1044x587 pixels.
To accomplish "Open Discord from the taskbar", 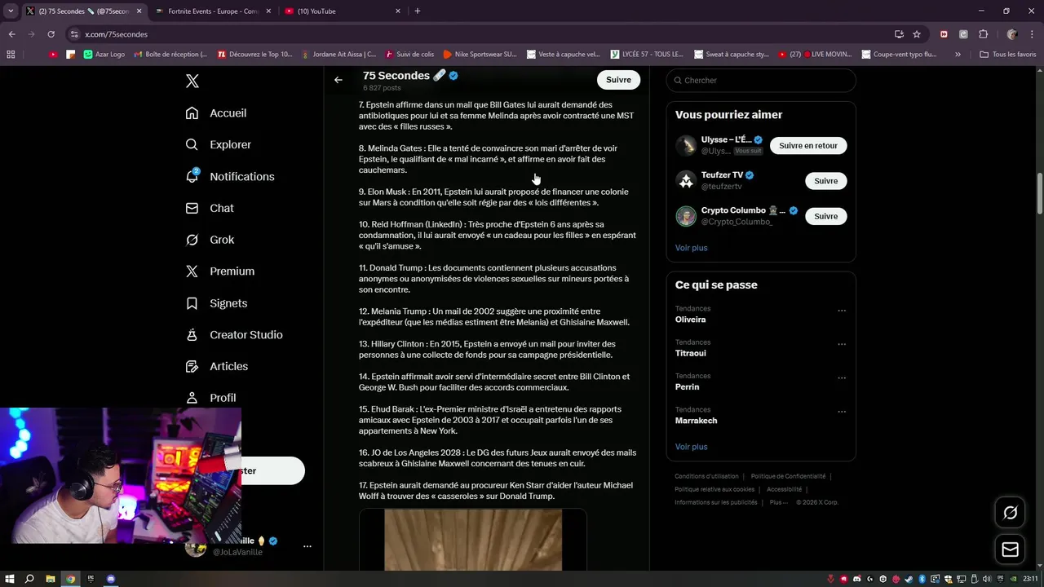I will coord(112,579).
